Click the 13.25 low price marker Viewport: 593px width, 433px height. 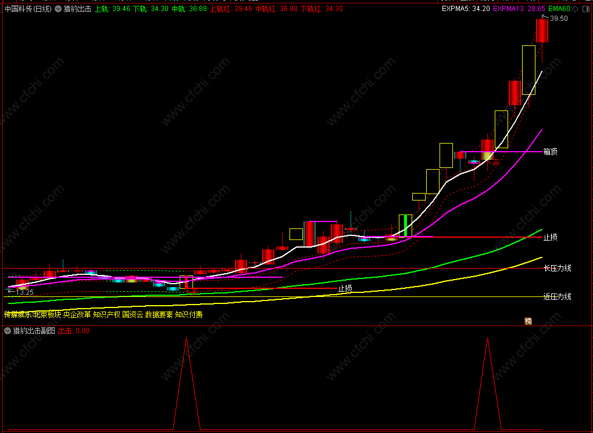click(x=25, y=292)
